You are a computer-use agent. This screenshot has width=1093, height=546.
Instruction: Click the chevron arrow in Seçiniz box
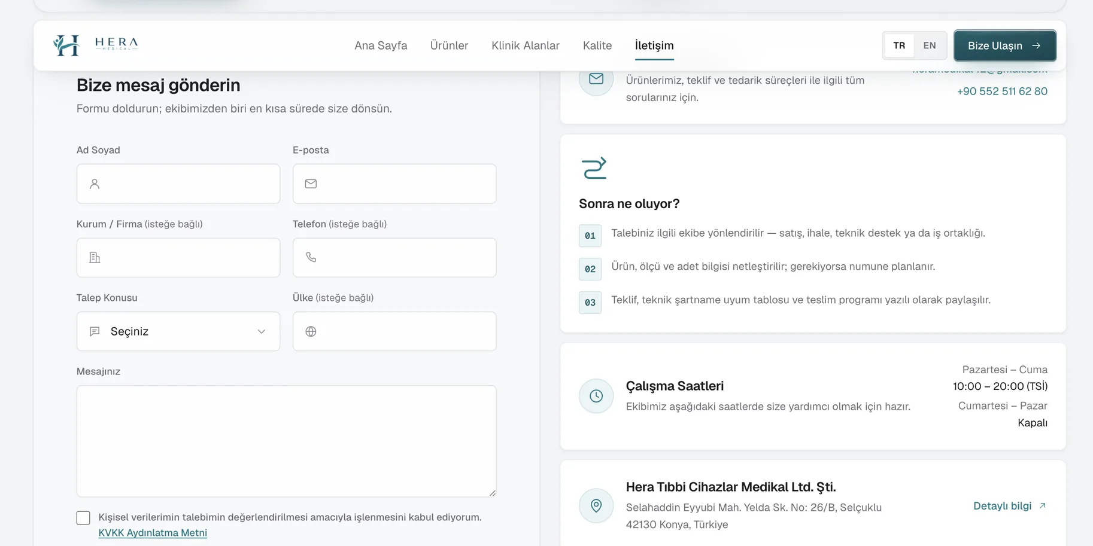pyautogui.click(x=262, y=331)
